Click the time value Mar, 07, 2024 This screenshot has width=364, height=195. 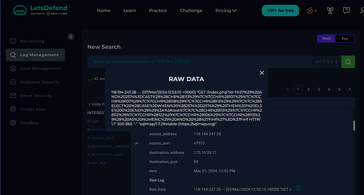(x=214, y=171)
